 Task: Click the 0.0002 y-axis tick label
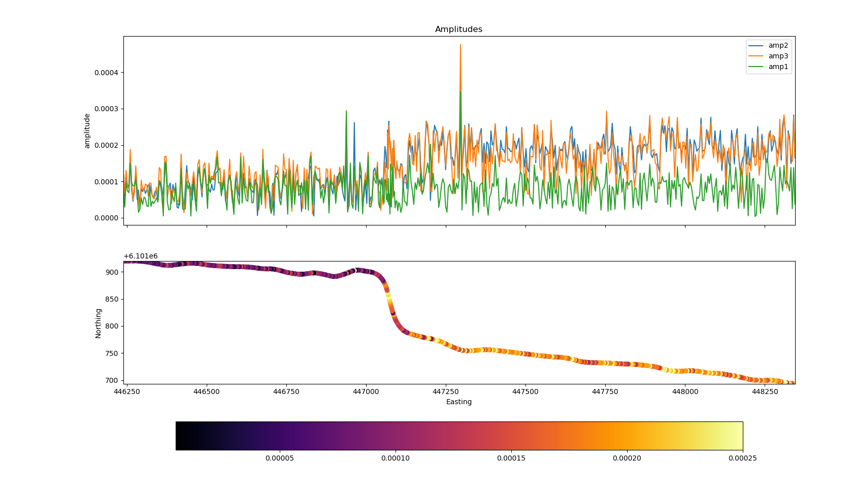(x=106, y=145)
